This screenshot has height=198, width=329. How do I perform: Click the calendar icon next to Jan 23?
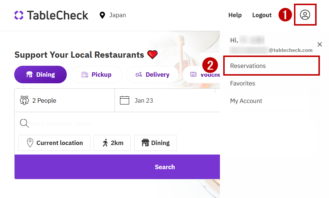point(125,100)
